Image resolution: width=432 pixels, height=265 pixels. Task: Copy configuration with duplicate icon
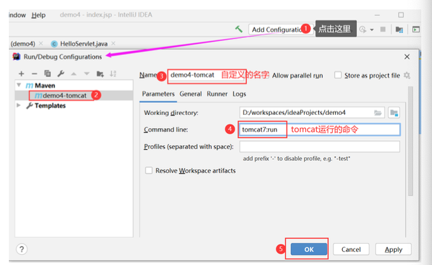tap(47, 73)
